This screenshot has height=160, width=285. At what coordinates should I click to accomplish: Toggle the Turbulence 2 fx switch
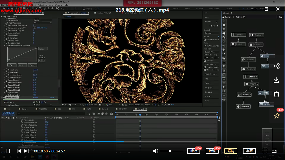pyautogui.click(x=4, y=97)
